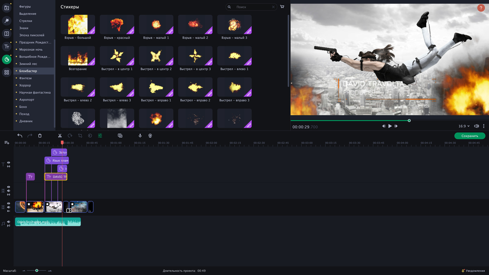Click the scissors split tool
This screenshot has width=489, height=275.
(60, 136)
